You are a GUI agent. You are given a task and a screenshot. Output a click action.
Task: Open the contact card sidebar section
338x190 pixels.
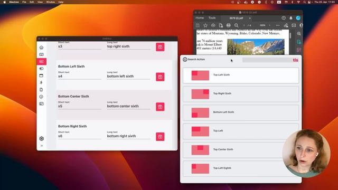tap(41, 104)
